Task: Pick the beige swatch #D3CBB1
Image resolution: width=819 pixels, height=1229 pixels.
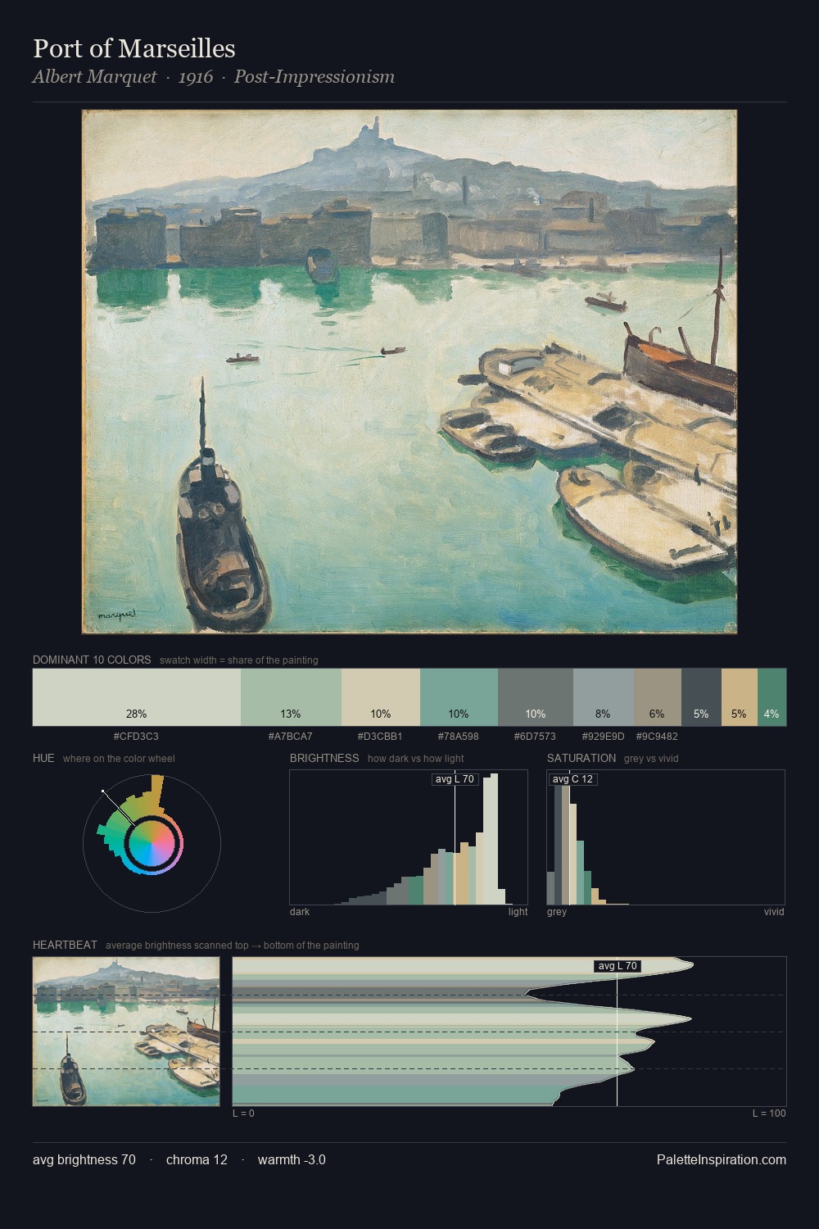Action: (x=381, y=697)
